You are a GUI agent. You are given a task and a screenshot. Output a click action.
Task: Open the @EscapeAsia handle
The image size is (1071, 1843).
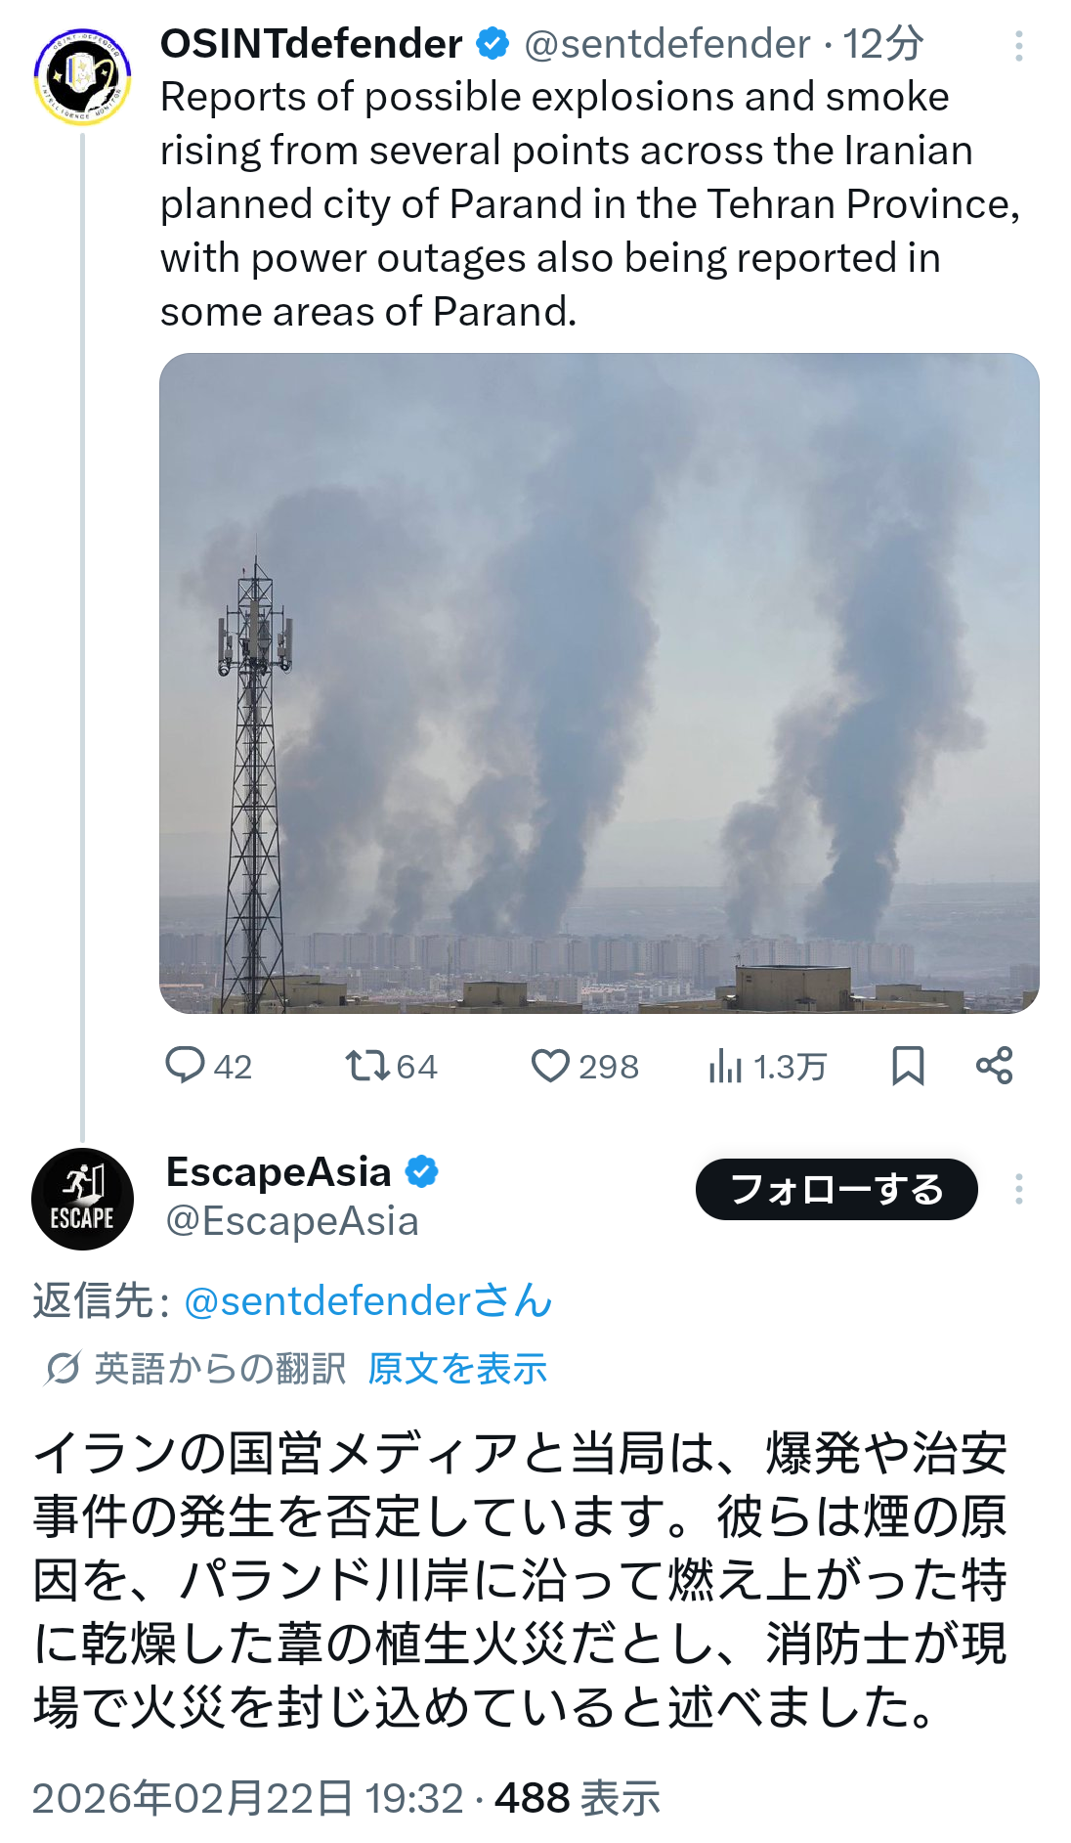tap(292, 1221)
